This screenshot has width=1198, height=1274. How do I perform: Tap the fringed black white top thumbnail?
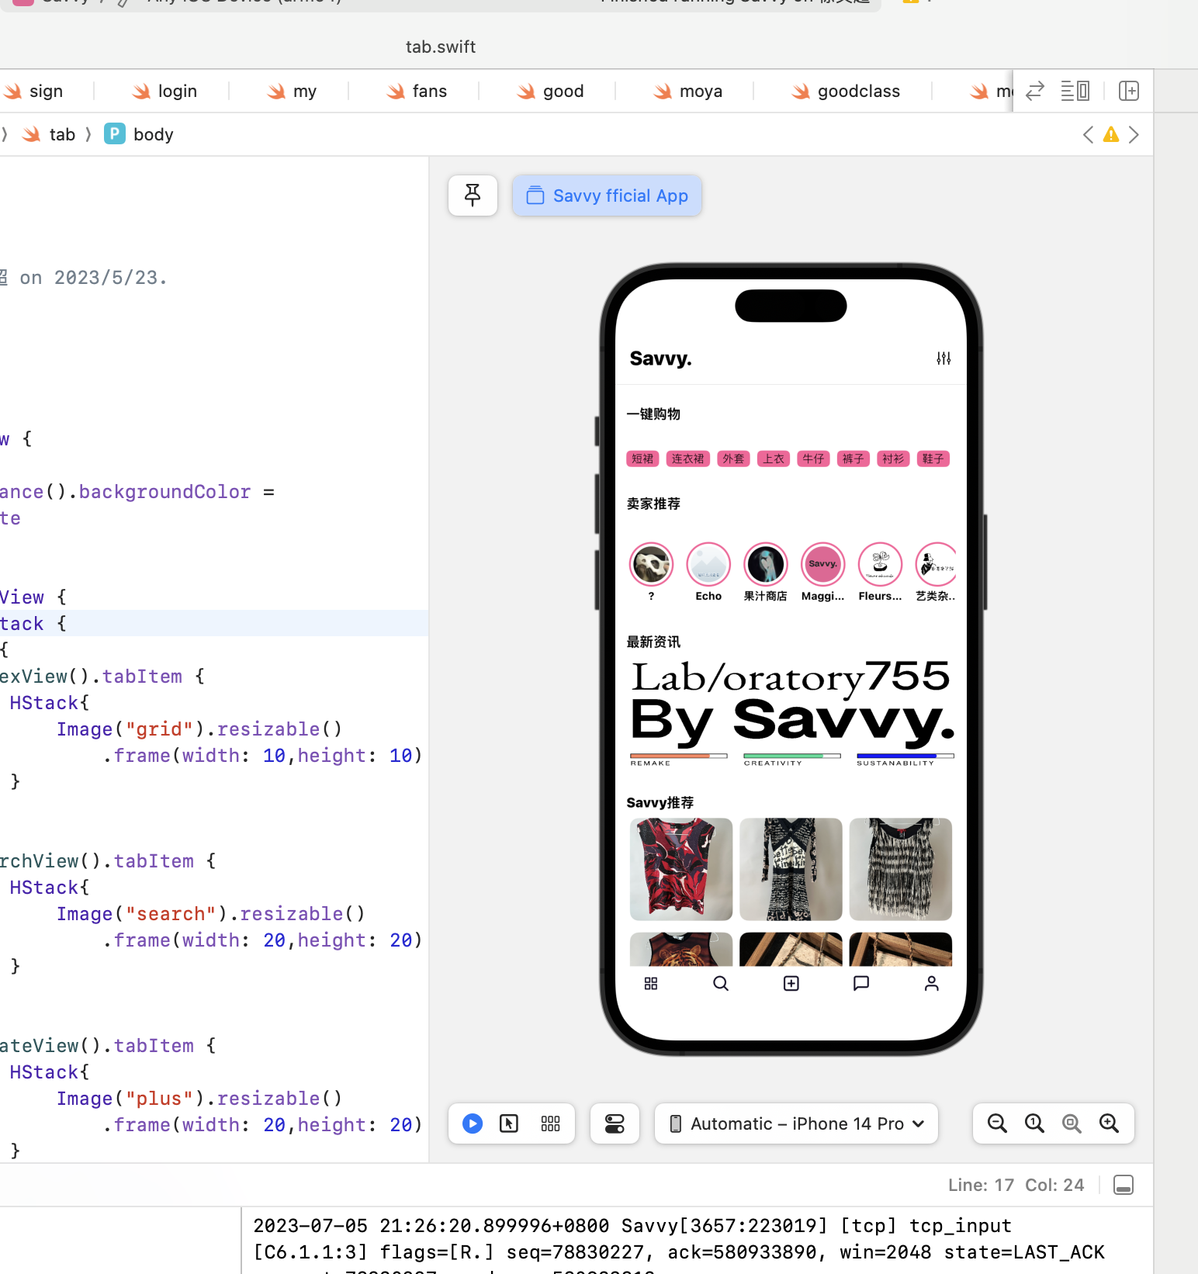tap(901, 869)
